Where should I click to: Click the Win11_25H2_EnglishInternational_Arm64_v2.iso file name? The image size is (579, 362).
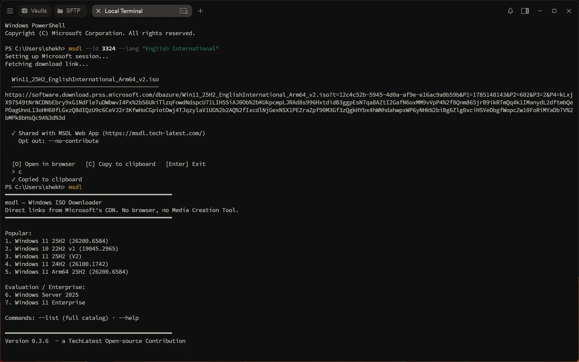coord(85,79)
